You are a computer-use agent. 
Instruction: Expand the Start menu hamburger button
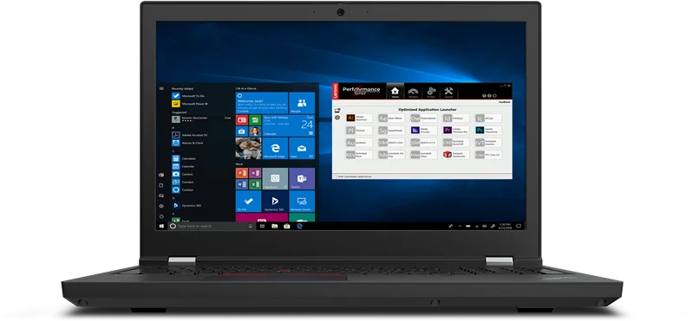click(x=161, y=88)
